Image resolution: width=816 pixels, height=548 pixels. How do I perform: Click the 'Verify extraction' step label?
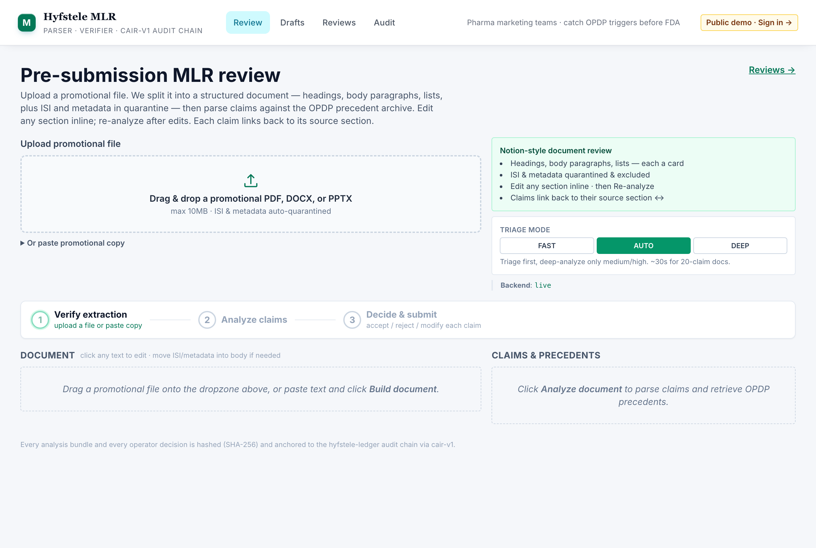pos(91,314)
